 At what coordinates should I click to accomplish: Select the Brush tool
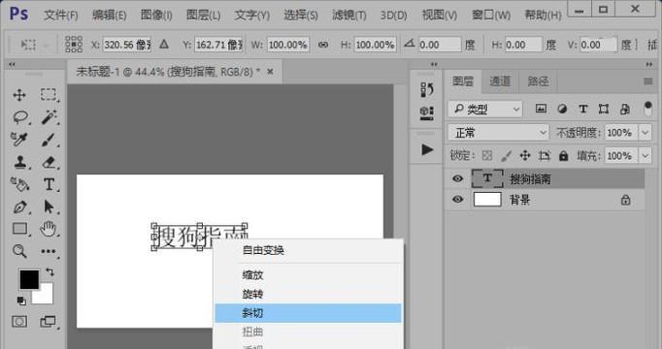[x=49, y=140]
